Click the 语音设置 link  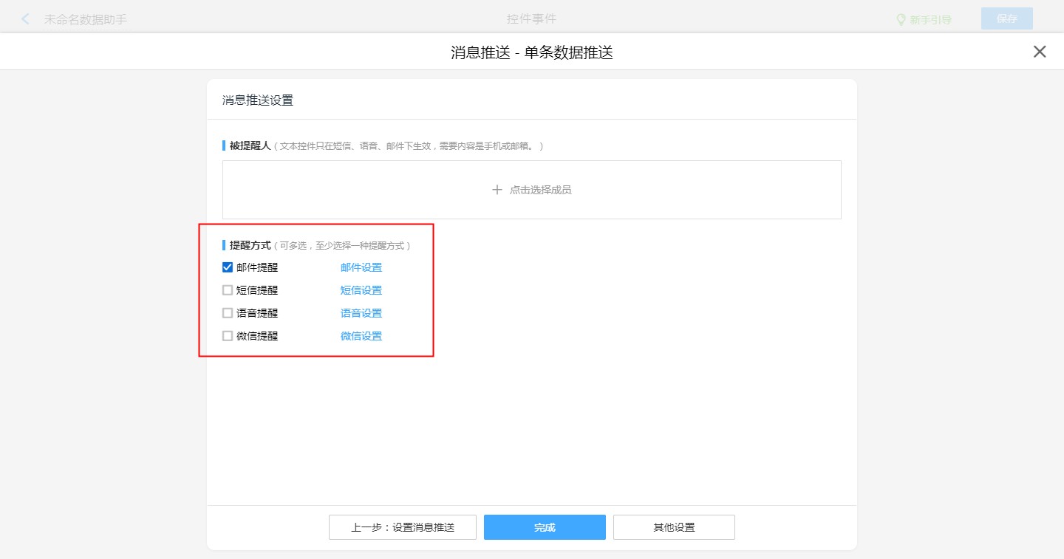point(361,313)
